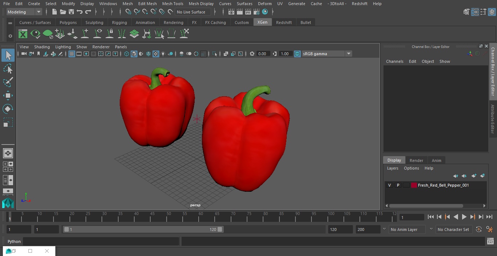The height and width of the screenshot is (256, 497).
Task: Go to end of playback range
Action: point(489,217)
